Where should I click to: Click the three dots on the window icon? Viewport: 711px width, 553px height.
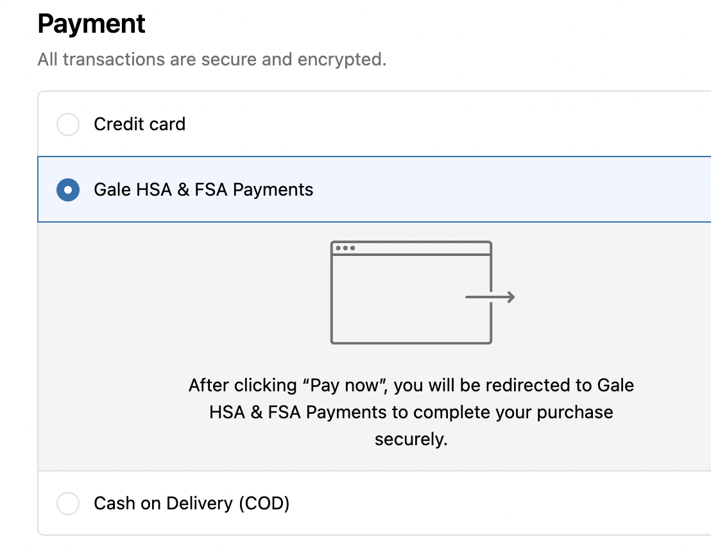pos(345,248)
